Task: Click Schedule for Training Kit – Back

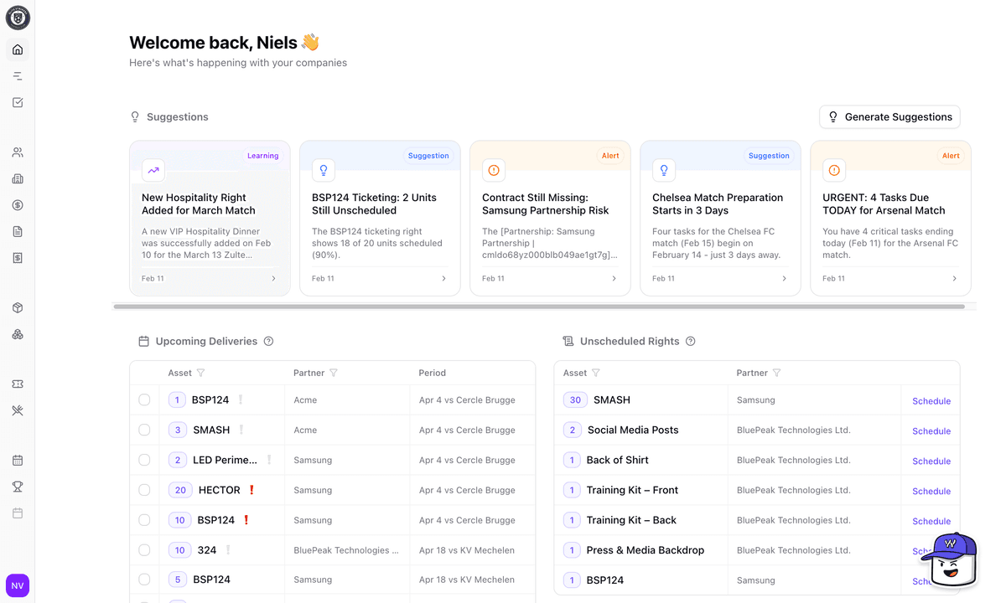Action: click(931, 522)
